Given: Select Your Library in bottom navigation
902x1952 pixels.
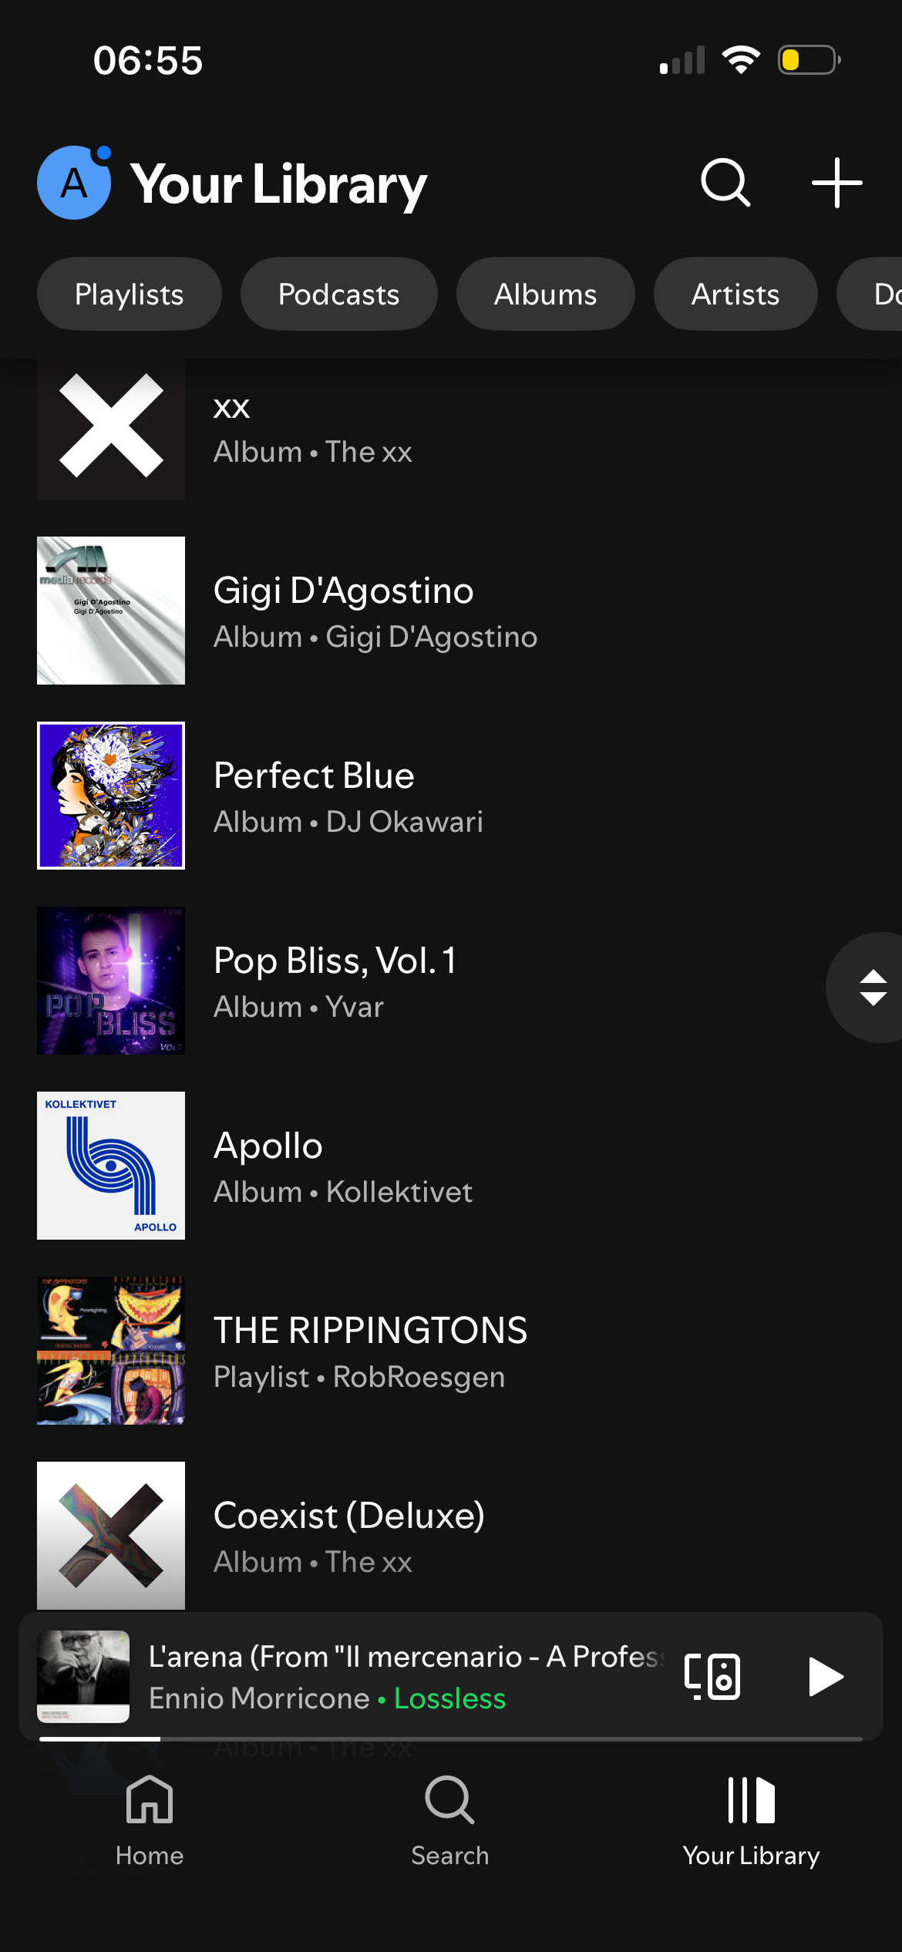Looking at the screenshot, I should (751, 1821).
